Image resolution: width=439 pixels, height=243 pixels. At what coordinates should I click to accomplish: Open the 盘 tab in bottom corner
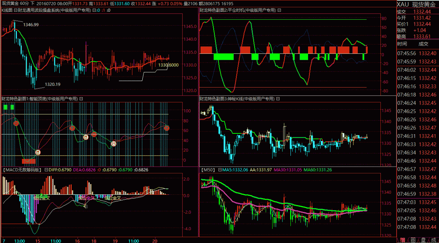(x=423, y=240)
